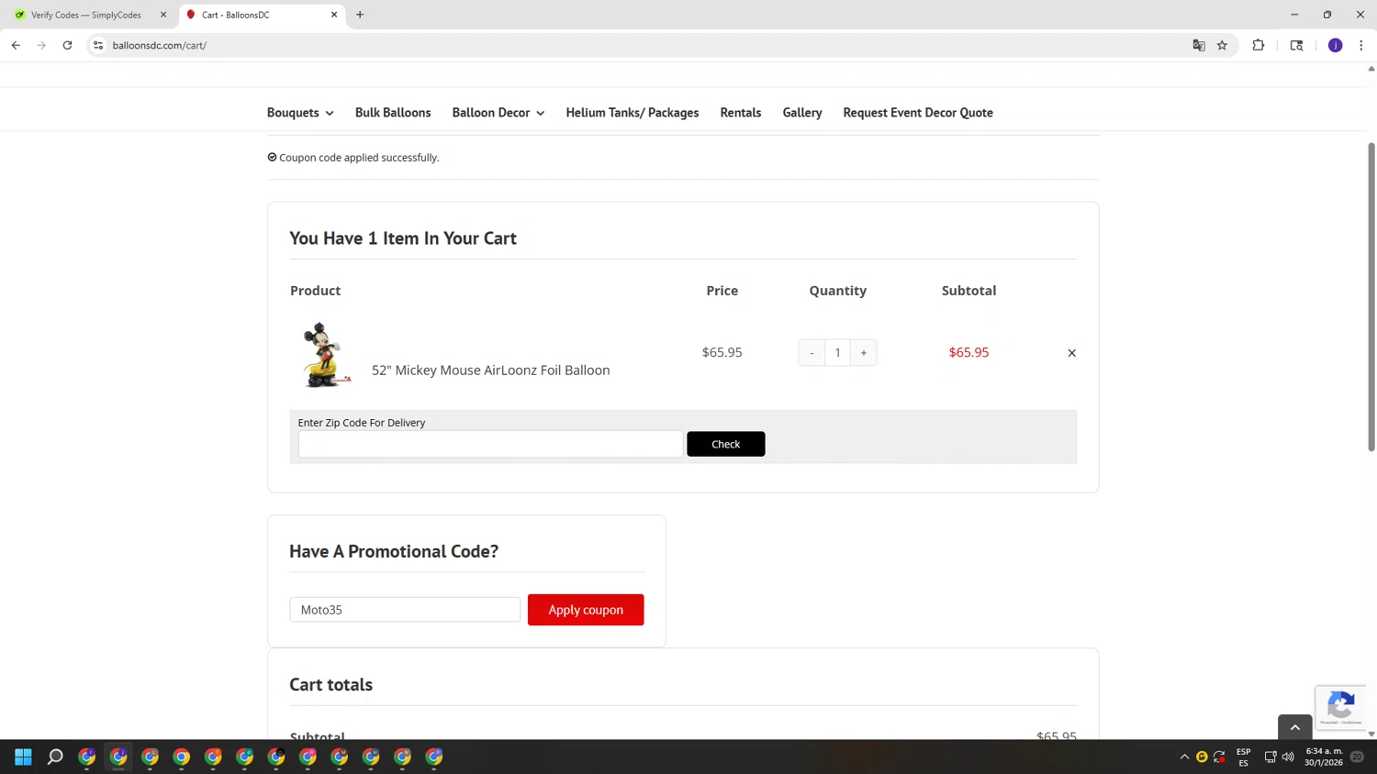The height and width of the screenshot is (774, 1377).
Task: Expand the Bouquets dropdown menu
Action: click(300, 113)
